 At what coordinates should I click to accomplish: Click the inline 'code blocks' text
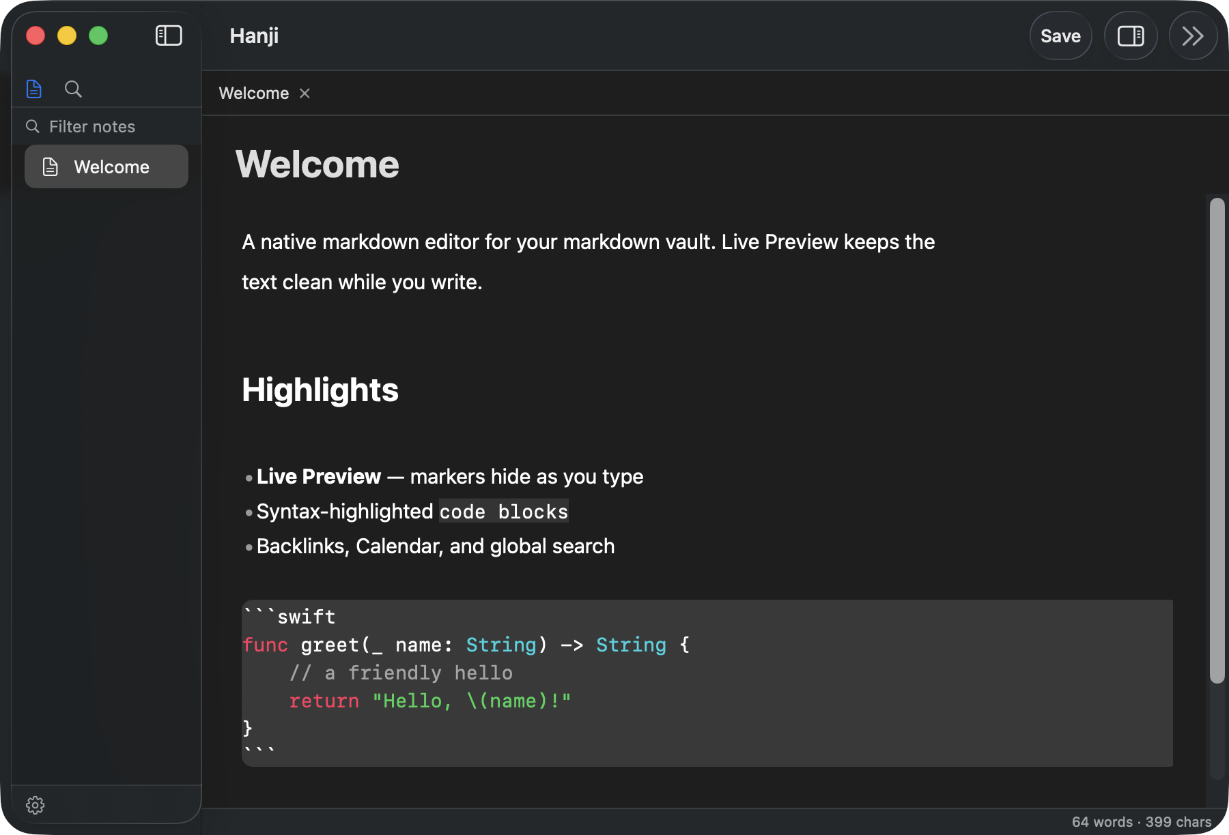[504, 512]
